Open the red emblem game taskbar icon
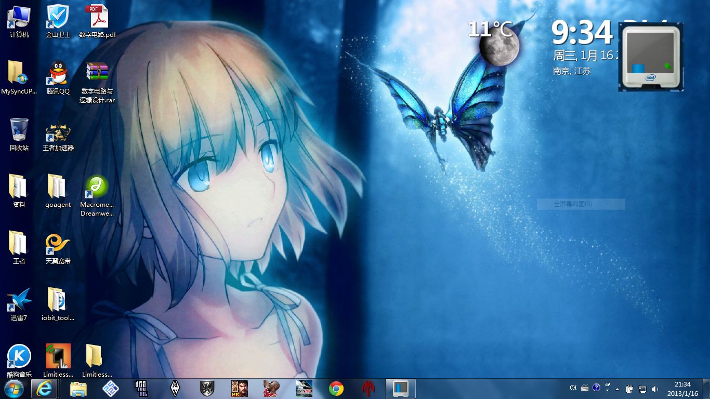Image resolution: width=710 pixels, height=399 pixels. coord(369,389)
